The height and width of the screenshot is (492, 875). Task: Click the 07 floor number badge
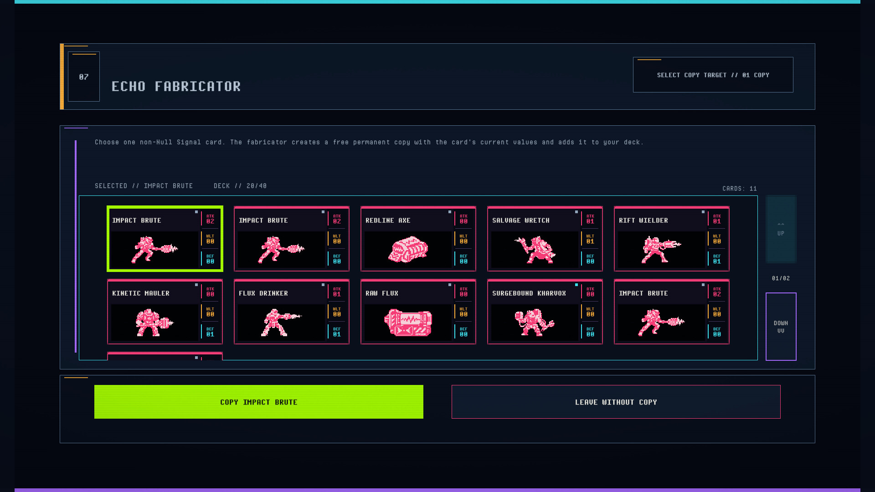[84, 77]
